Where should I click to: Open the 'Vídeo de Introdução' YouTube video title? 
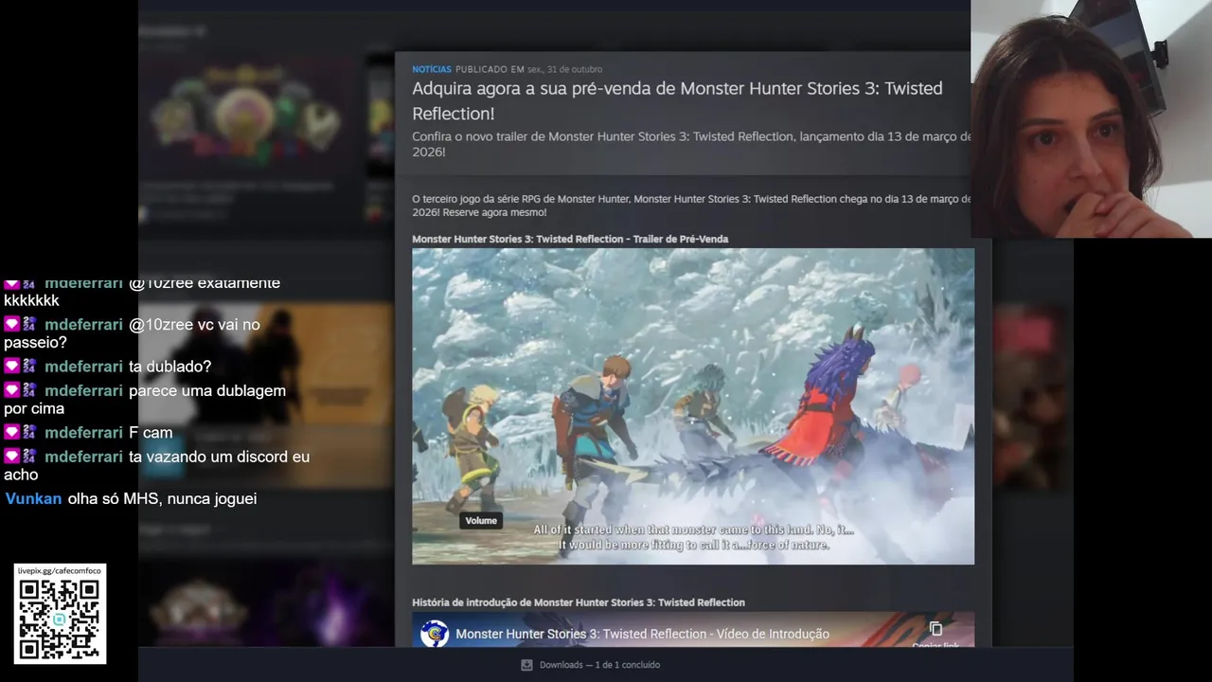point(642,634)
